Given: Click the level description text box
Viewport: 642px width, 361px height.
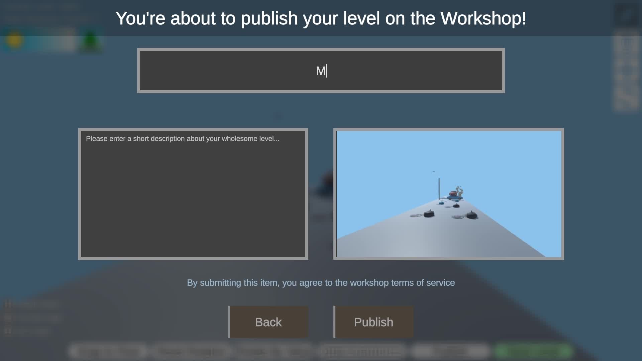Looking at the screenshot, I should 193,194.
